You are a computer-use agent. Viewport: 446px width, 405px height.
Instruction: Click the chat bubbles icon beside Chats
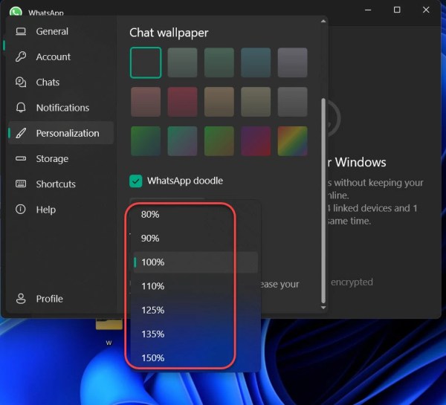tap(21, 82)
